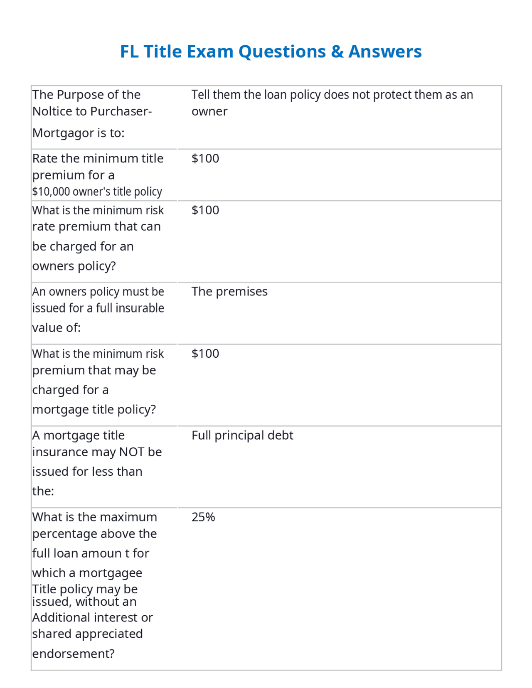
Task: Select the mortgage title insurance NOT issued question
Action: tap(104, 467)
